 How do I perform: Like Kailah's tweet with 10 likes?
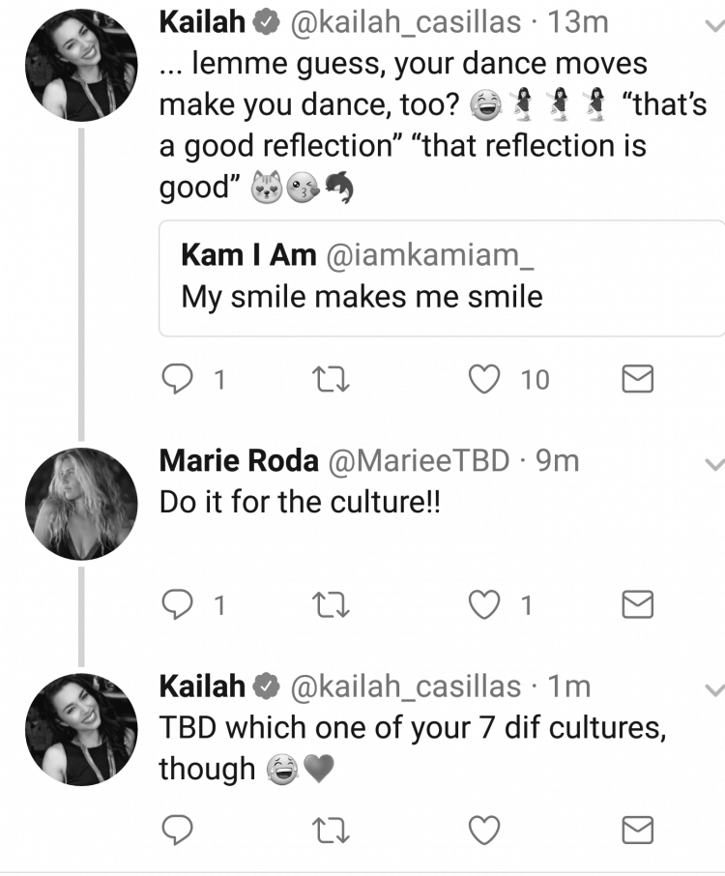(x=483, y=379)
